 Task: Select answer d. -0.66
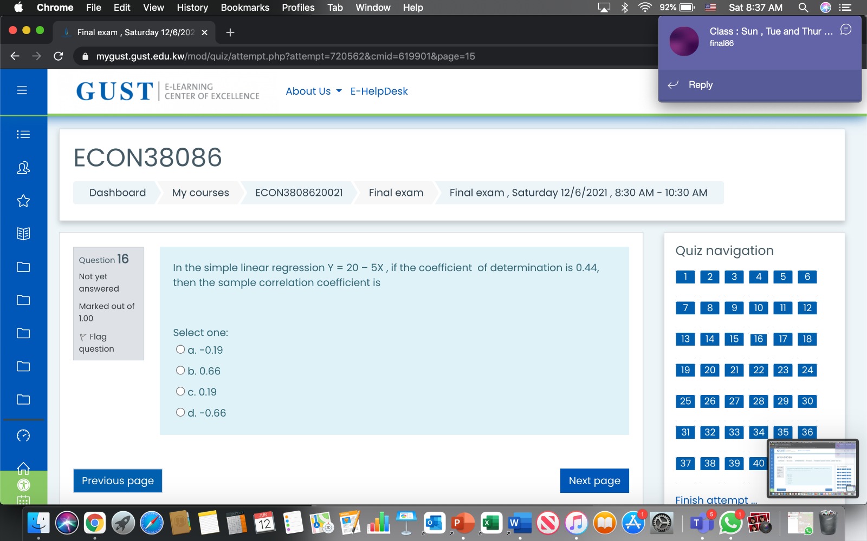click(x=181, y=412)
